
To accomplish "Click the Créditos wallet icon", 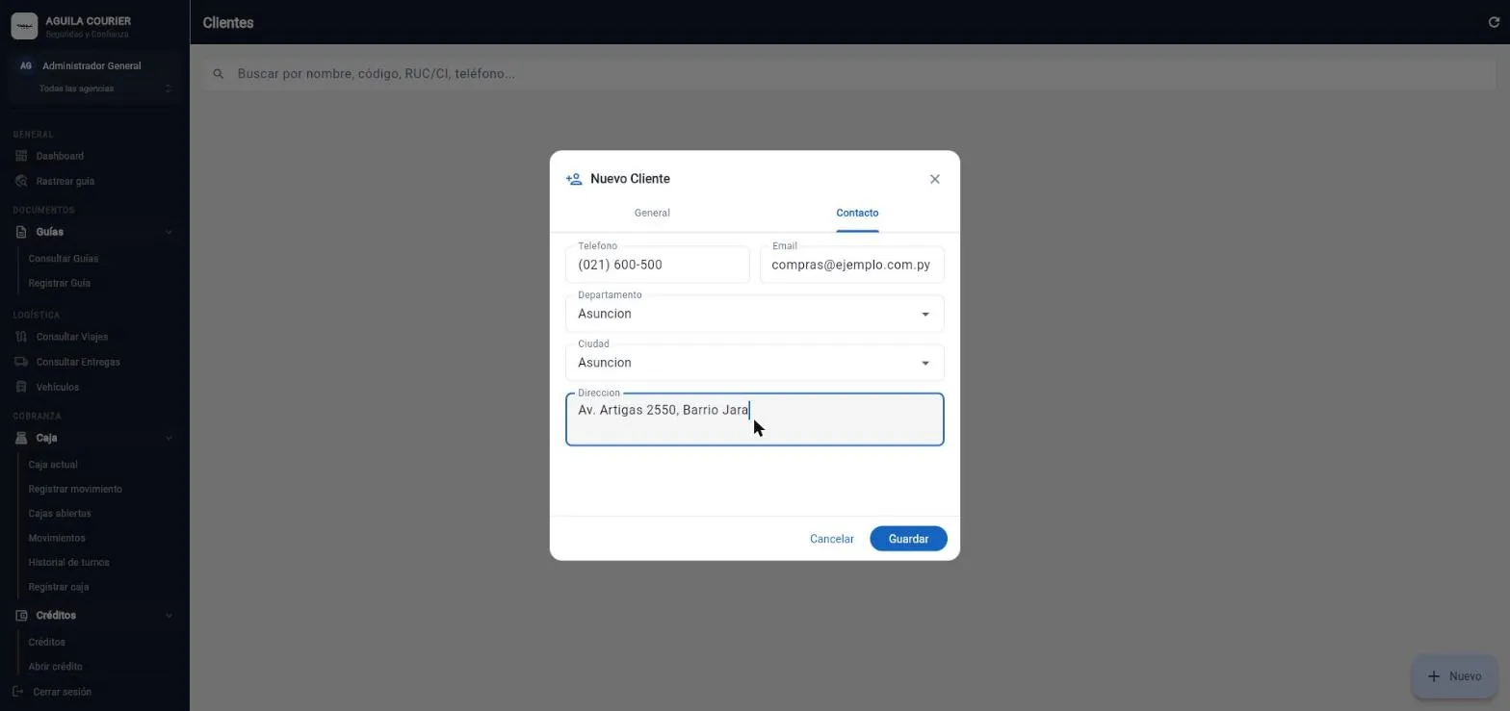I will point(21,615).
